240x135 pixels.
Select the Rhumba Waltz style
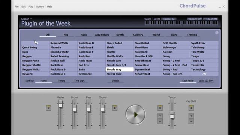coord(63,52)
